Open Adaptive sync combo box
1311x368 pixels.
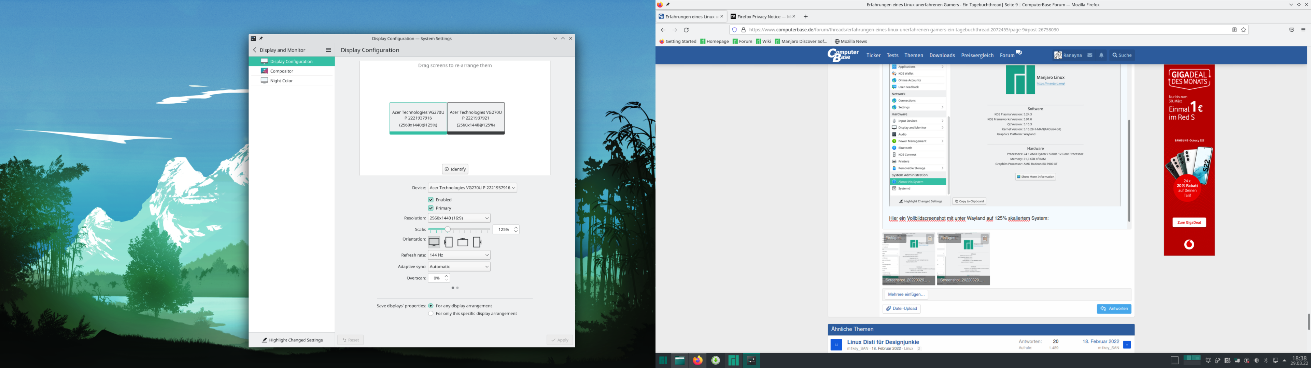pyautogui.click(x=459, y=266)
